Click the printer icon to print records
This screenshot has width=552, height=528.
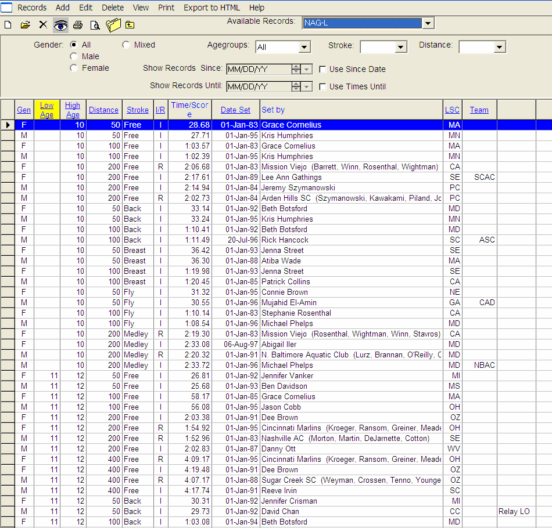point(78,25)
